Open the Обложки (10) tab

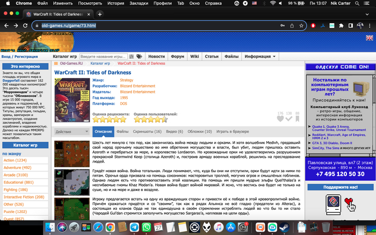point(200,131)
